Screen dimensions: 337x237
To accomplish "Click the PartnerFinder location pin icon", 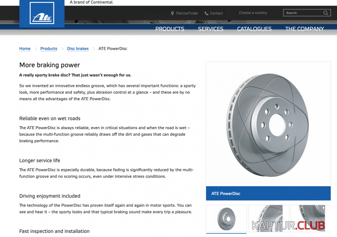I will click(173, 13).
